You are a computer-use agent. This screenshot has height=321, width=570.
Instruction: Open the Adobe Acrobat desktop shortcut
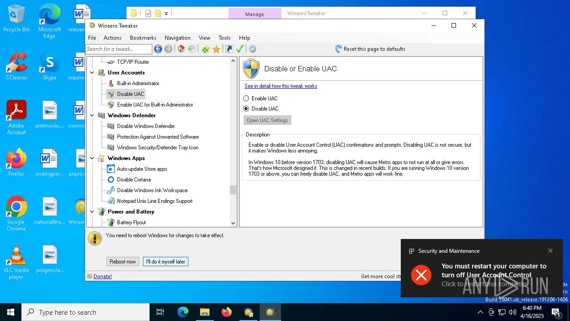click(x=16, y=117)
